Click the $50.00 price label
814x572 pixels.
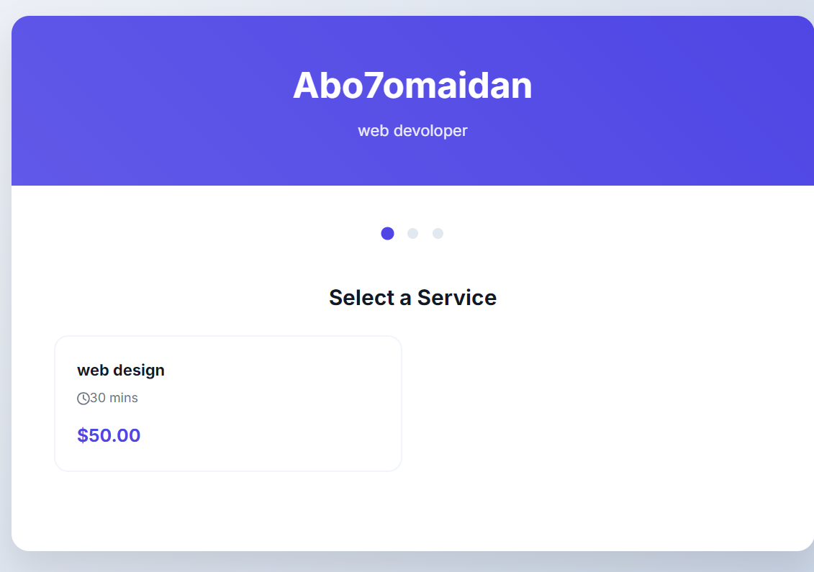109,435
